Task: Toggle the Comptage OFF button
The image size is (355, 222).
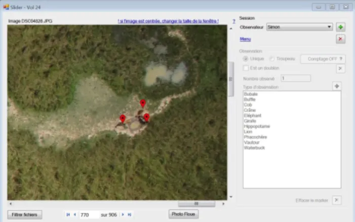Action: point(323,59)
